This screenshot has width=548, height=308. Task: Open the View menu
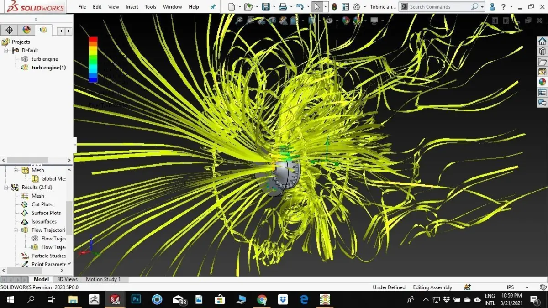[114, 7]
